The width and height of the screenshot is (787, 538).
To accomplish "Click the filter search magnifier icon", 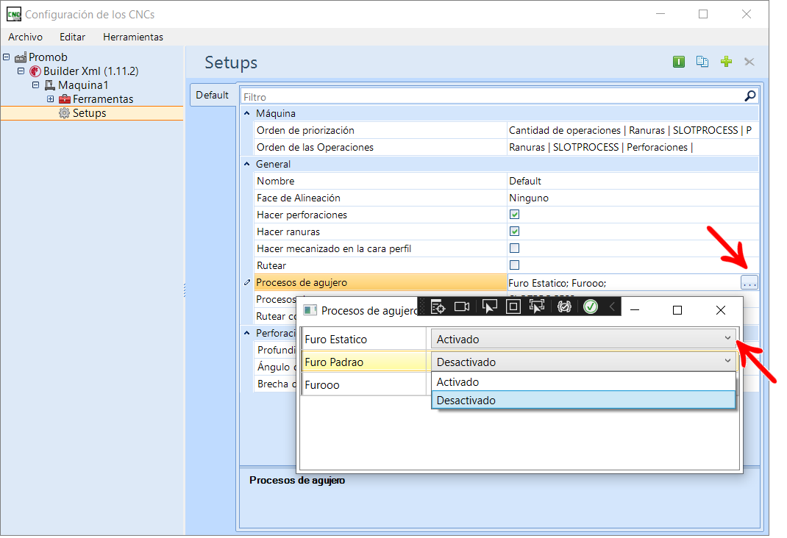I will click(750, 96).
